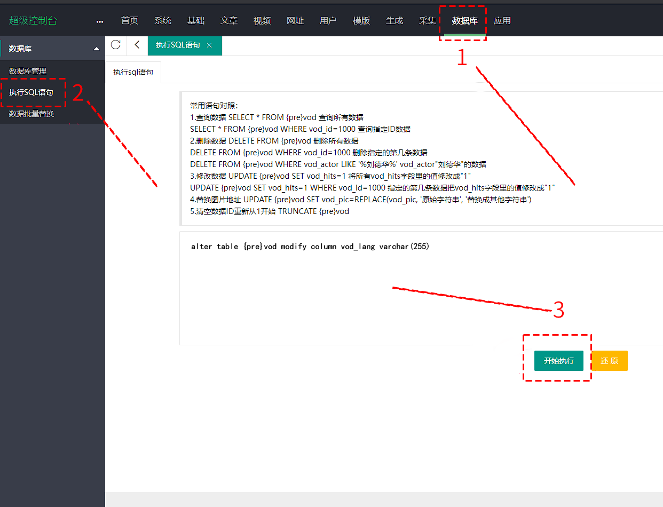Collapse the 数据库 sidebar section
The height and width of the screenshot is (507, 663).
pyautogui.click(x=96, y=49)
